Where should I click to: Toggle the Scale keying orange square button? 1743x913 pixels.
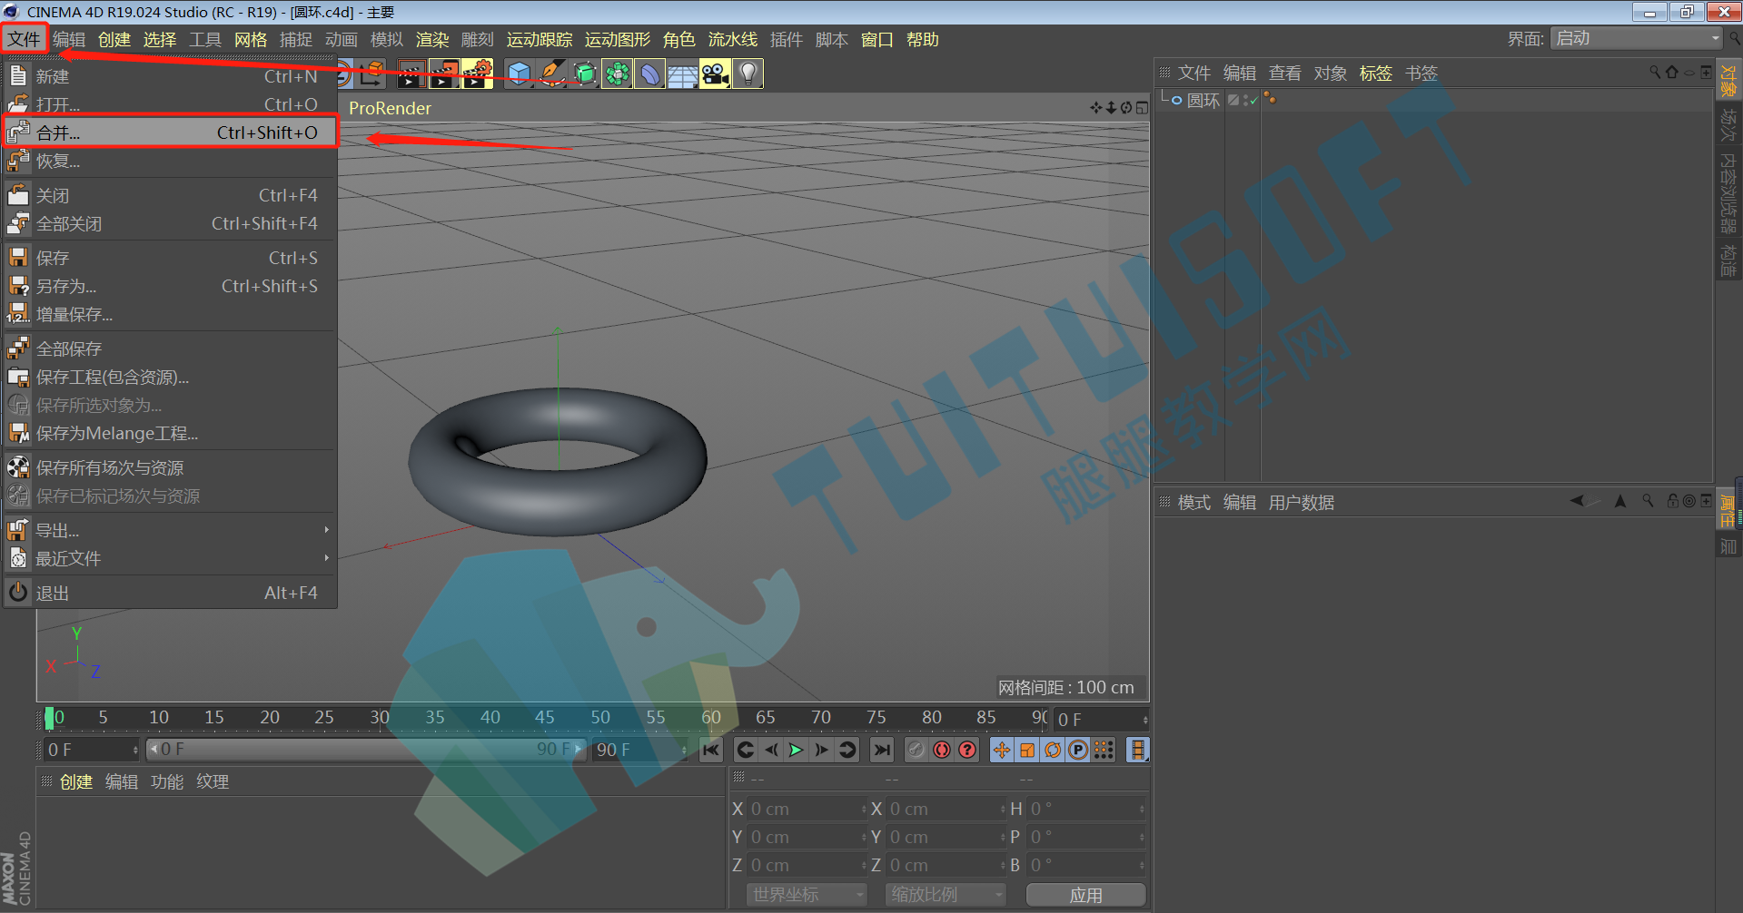pos(1027,750)
